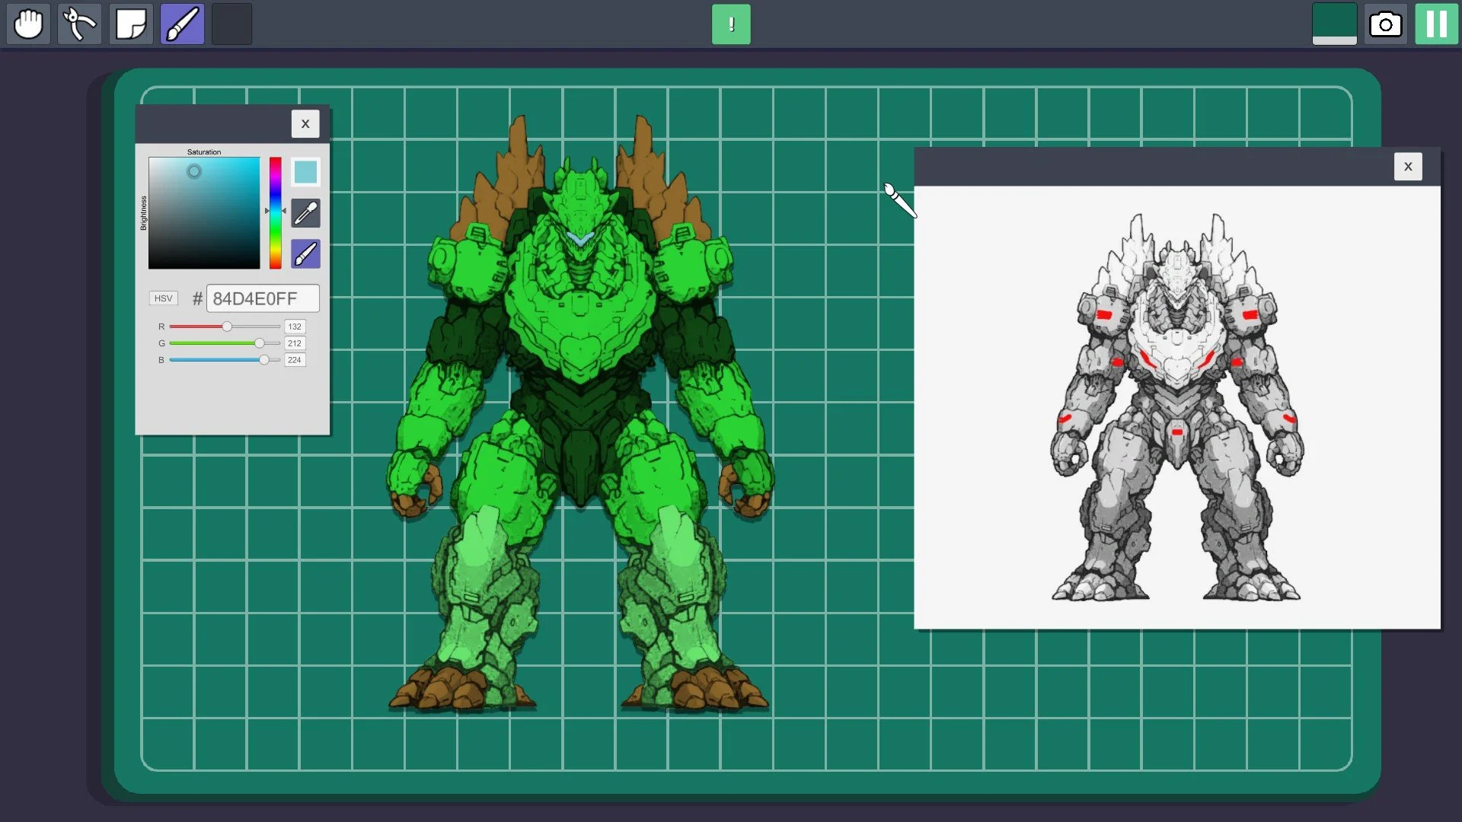The image size is (1462, 822).
Task: Click the right arrow beside the hue bar
Action: [285, 210]
